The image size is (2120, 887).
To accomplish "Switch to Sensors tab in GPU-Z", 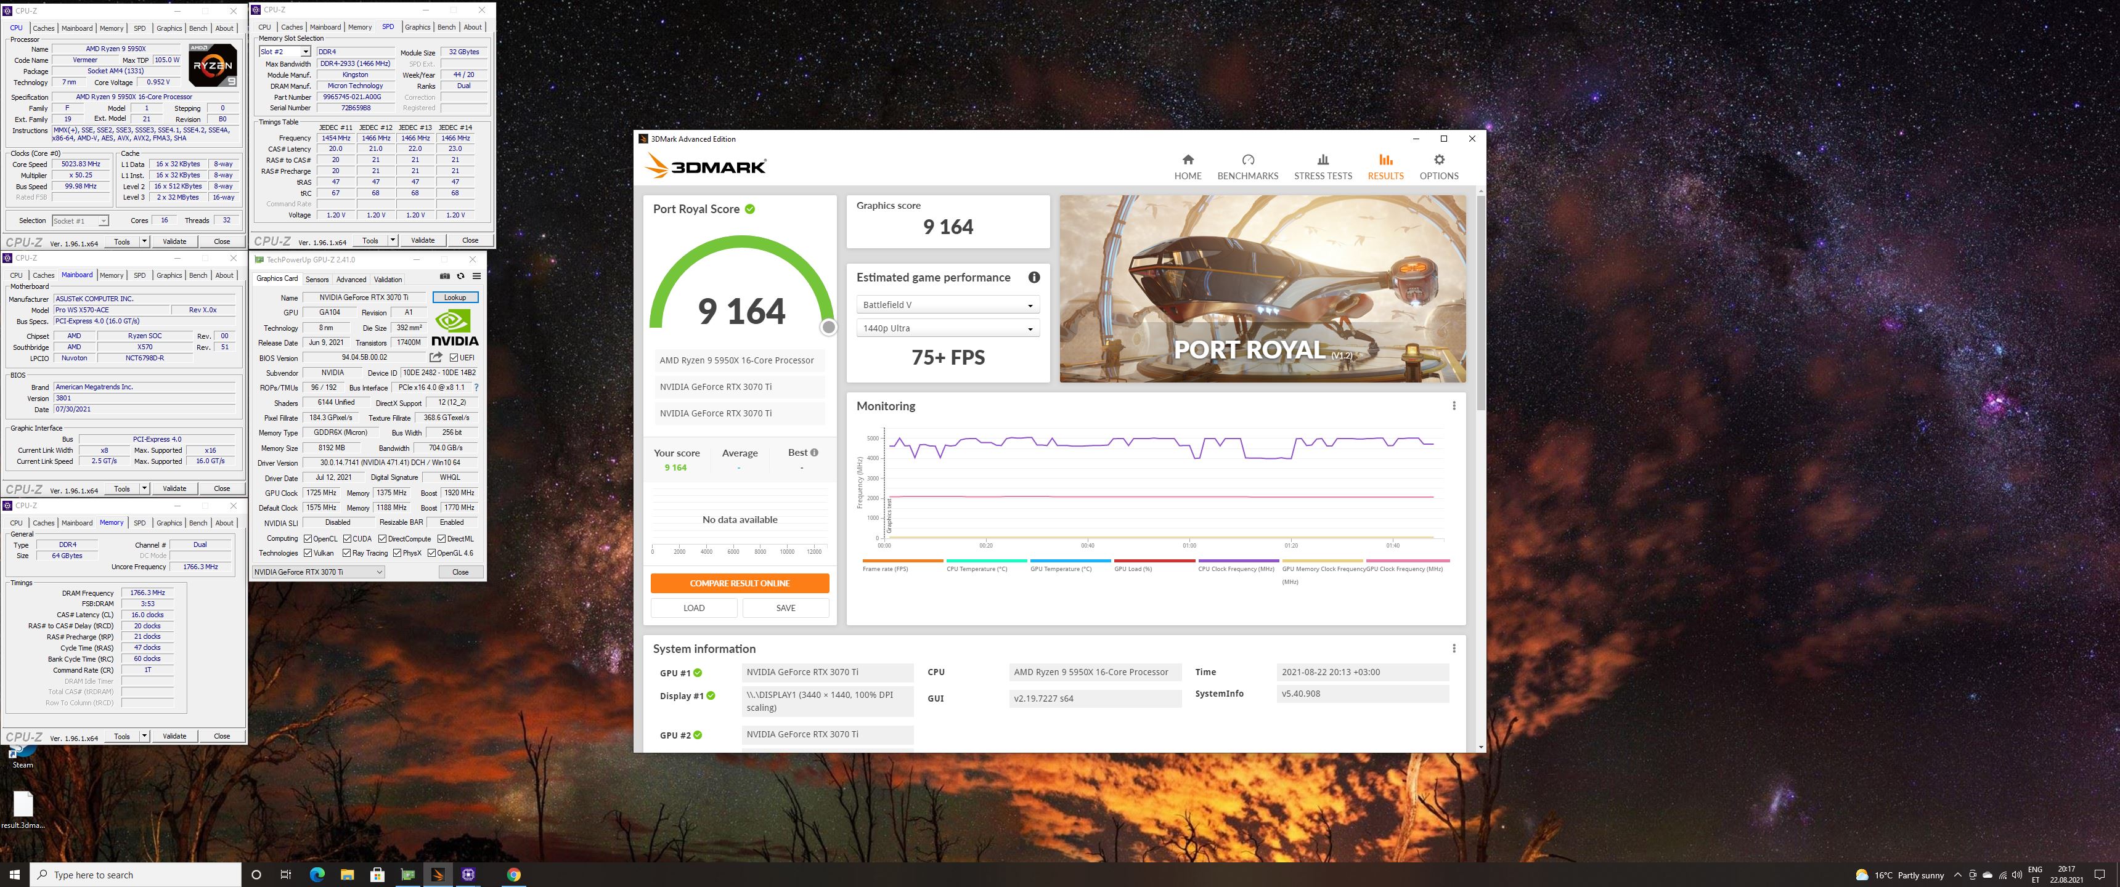I will click(x=317, y=280).
